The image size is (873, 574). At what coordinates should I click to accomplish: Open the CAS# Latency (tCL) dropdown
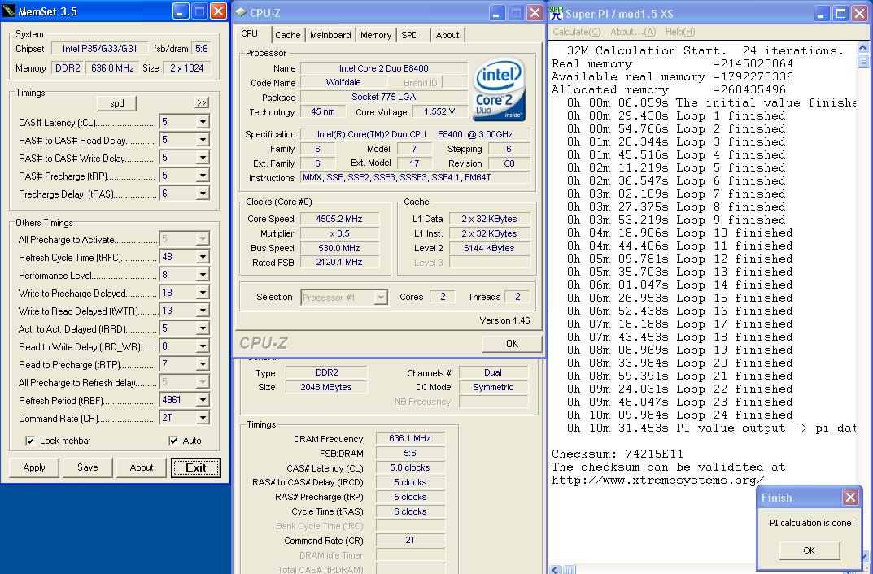click(x=203, y=122)
